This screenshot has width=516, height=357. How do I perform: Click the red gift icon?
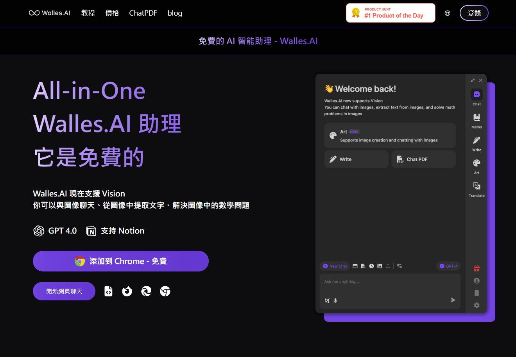477,268
